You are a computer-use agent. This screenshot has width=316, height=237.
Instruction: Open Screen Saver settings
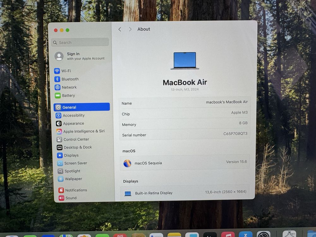(72, 163)
